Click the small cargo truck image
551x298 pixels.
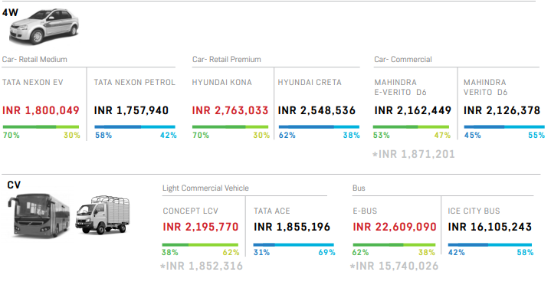103,215
